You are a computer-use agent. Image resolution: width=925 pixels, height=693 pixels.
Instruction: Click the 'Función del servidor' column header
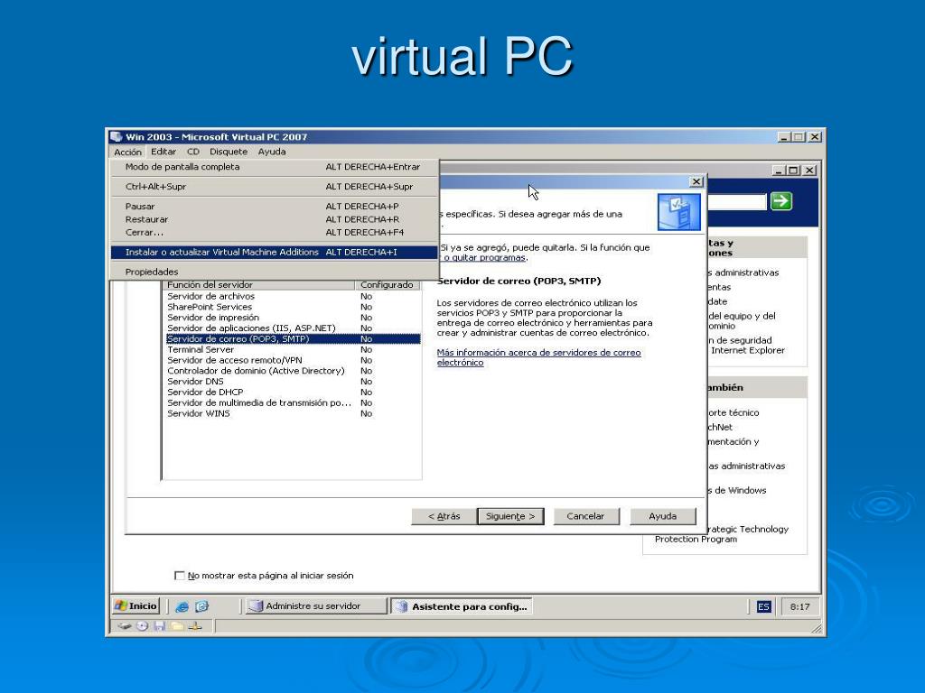pos(259,284)
